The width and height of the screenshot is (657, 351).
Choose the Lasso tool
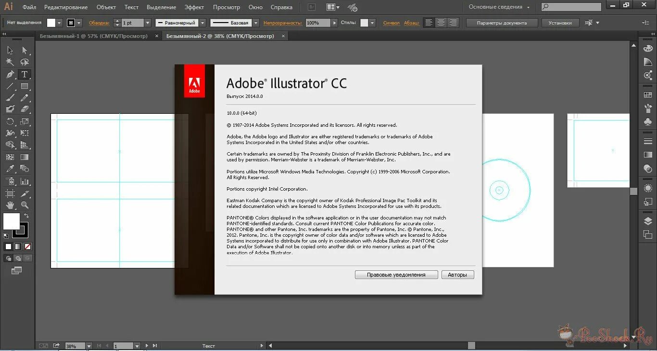(25, 62)
